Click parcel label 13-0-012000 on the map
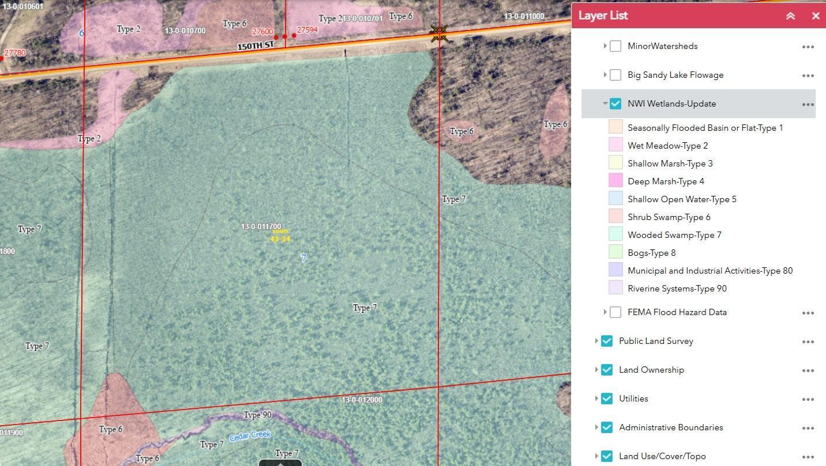Viewport: 826px width, 466px height. 362,400
